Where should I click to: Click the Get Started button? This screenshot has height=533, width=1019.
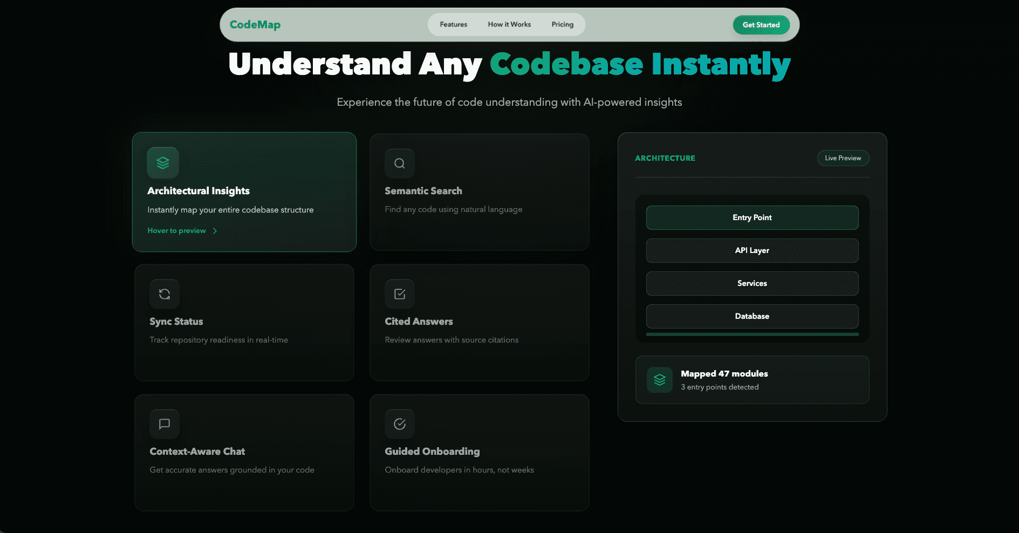[x=761, y=25]
